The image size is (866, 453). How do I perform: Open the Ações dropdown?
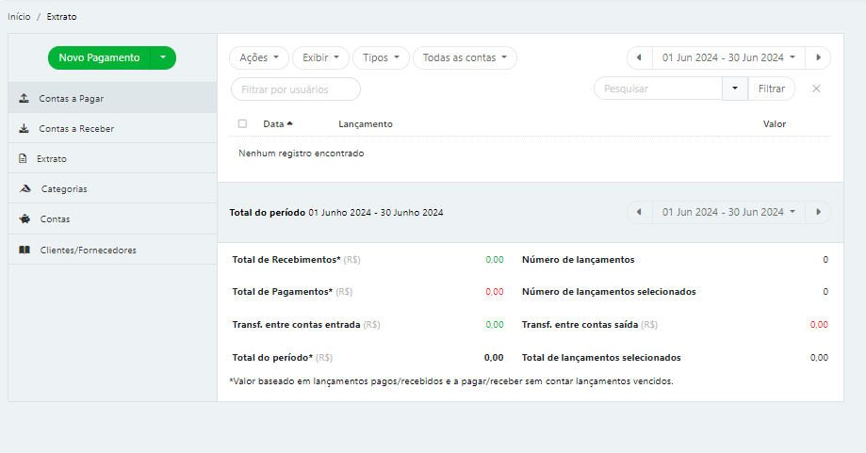coord(259,57)
